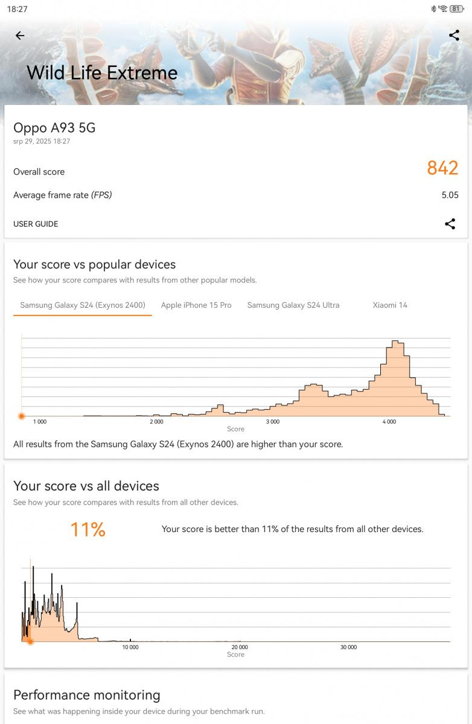Open the USER GUIDE link
The height and width of the screenshot is (724, 472).
(x=36, y=224)
